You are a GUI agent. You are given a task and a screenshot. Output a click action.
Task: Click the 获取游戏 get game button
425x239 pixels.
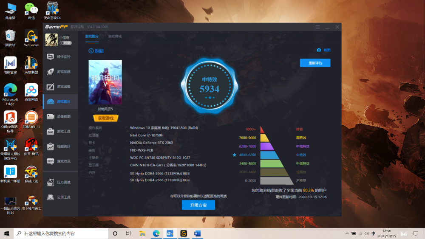pyautogui.click(x=106, y=118)
